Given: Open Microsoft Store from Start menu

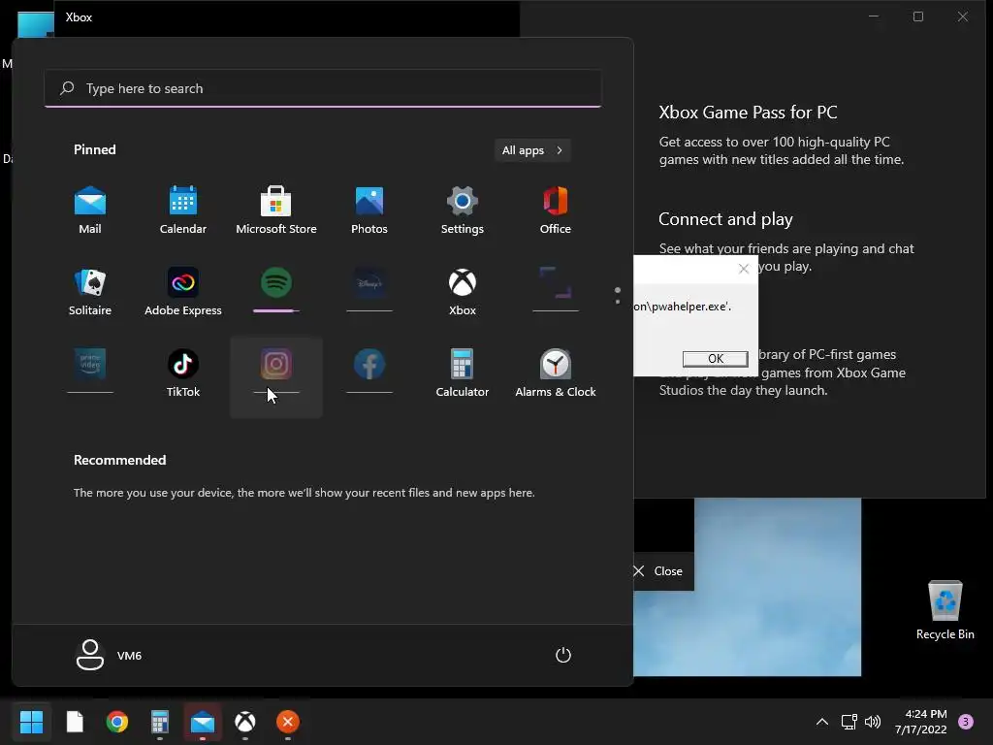Looking at the screenshot, I should coord(276,211).
